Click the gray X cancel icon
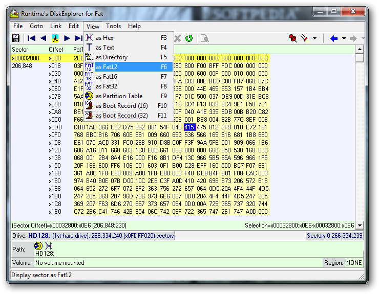The width and height of the screenshot is (379, 294). [x=178, y=38]
